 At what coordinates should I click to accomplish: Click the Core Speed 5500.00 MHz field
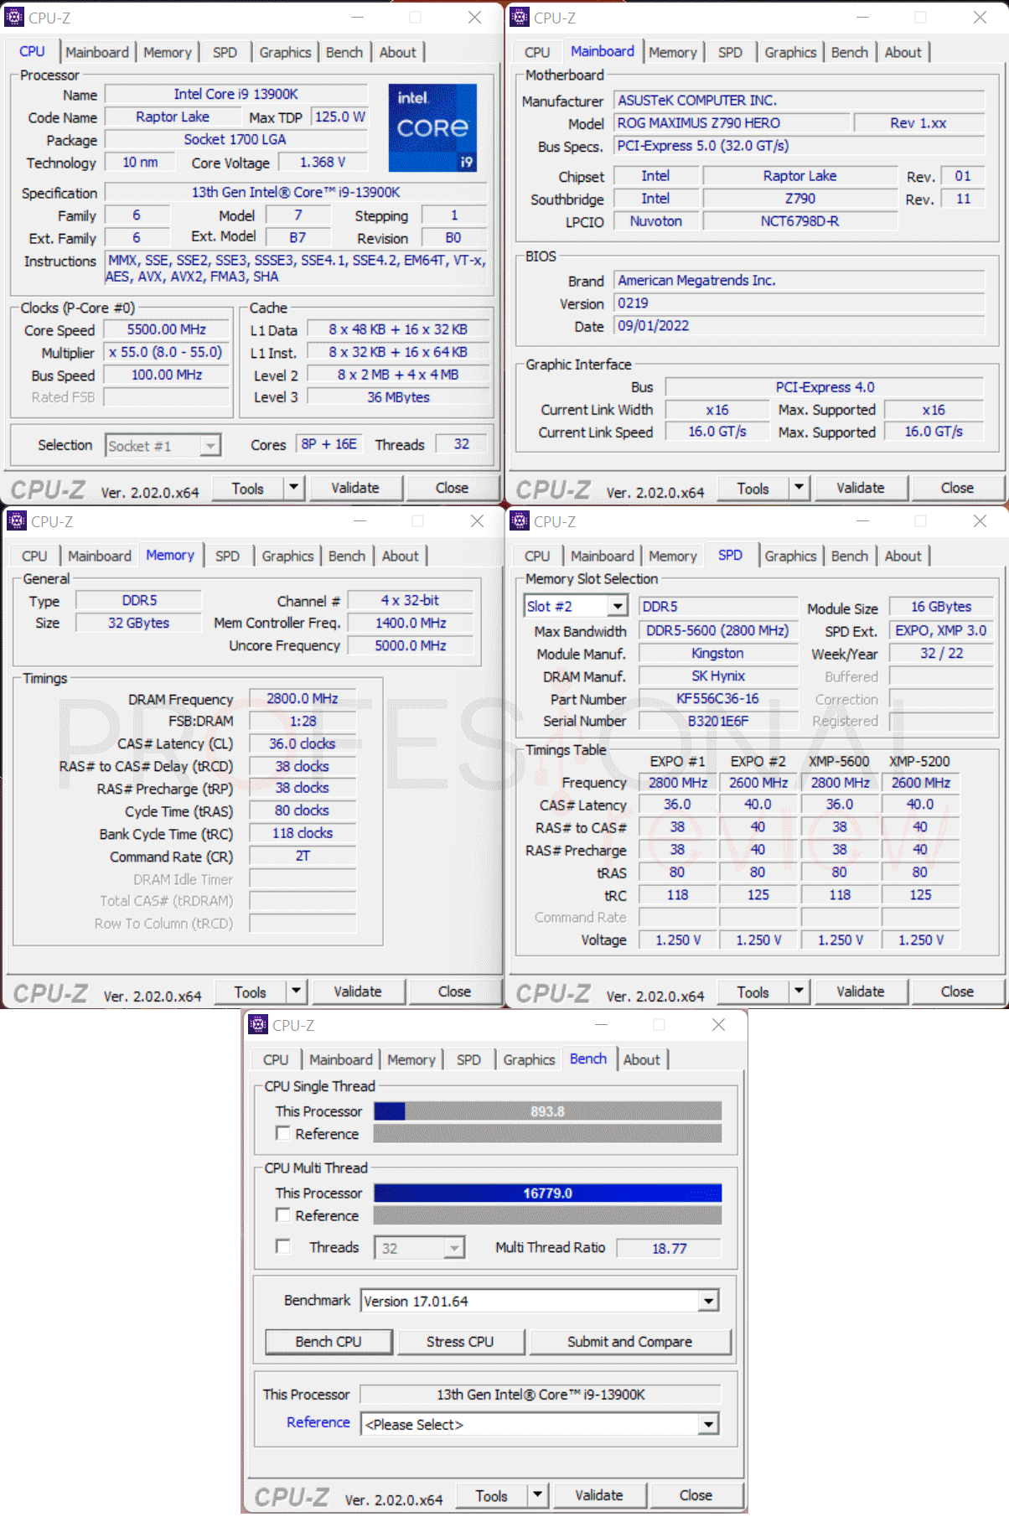point(166,329)
